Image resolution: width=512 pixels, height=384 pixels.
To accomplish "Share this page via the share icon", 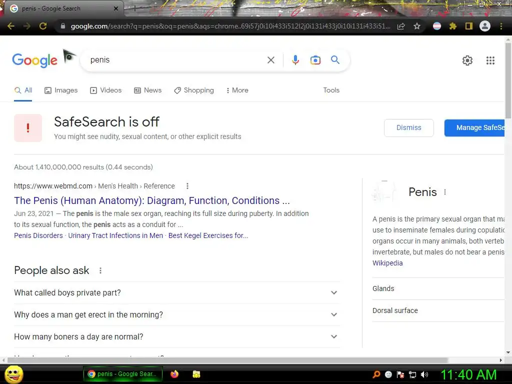I will coord(401,26).
